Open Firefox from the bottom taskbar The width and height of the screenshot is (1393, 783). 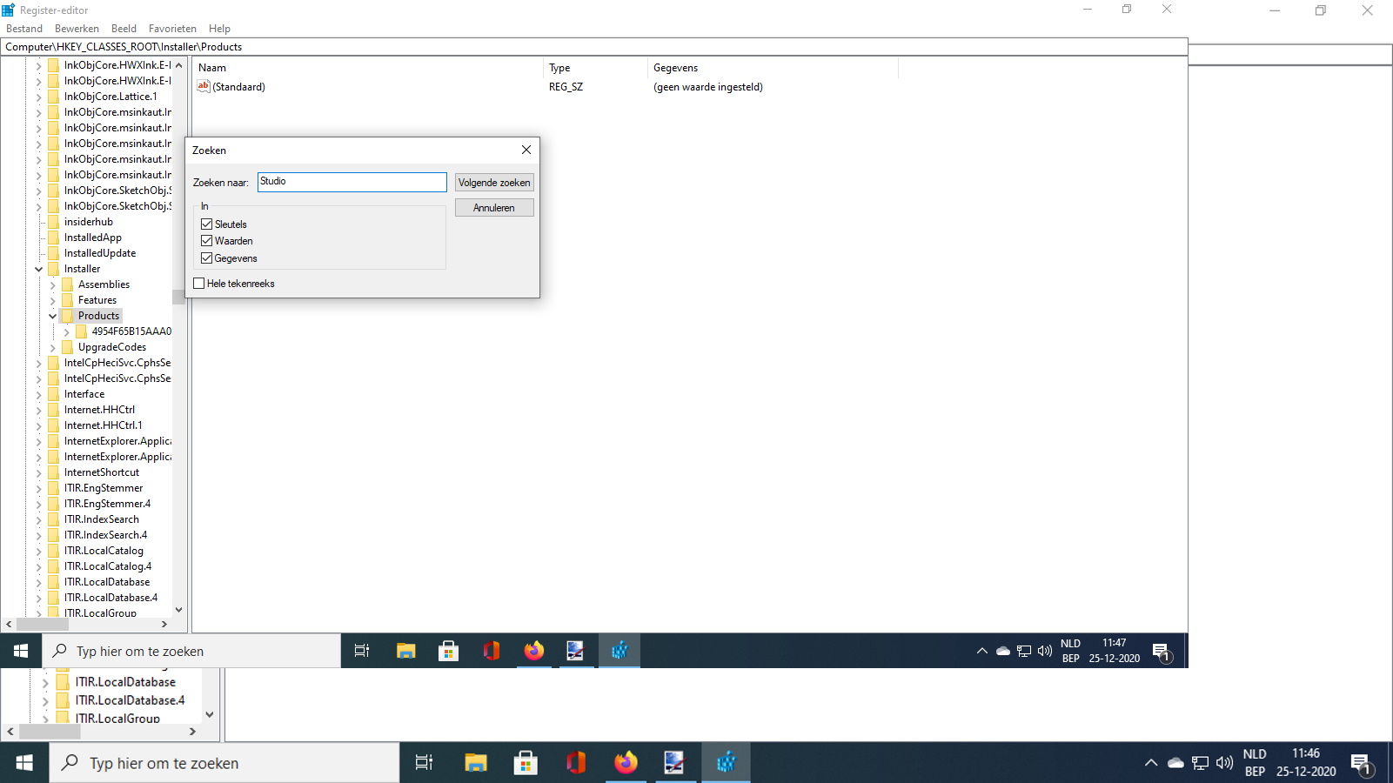(626, 763)
